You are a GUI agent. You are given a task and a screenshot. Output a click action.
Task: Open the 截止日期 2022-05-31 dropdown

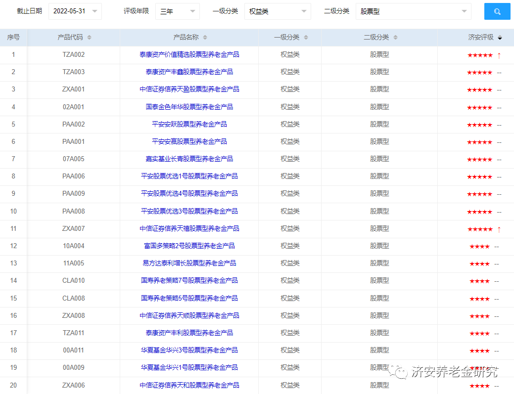click(75, 11)
